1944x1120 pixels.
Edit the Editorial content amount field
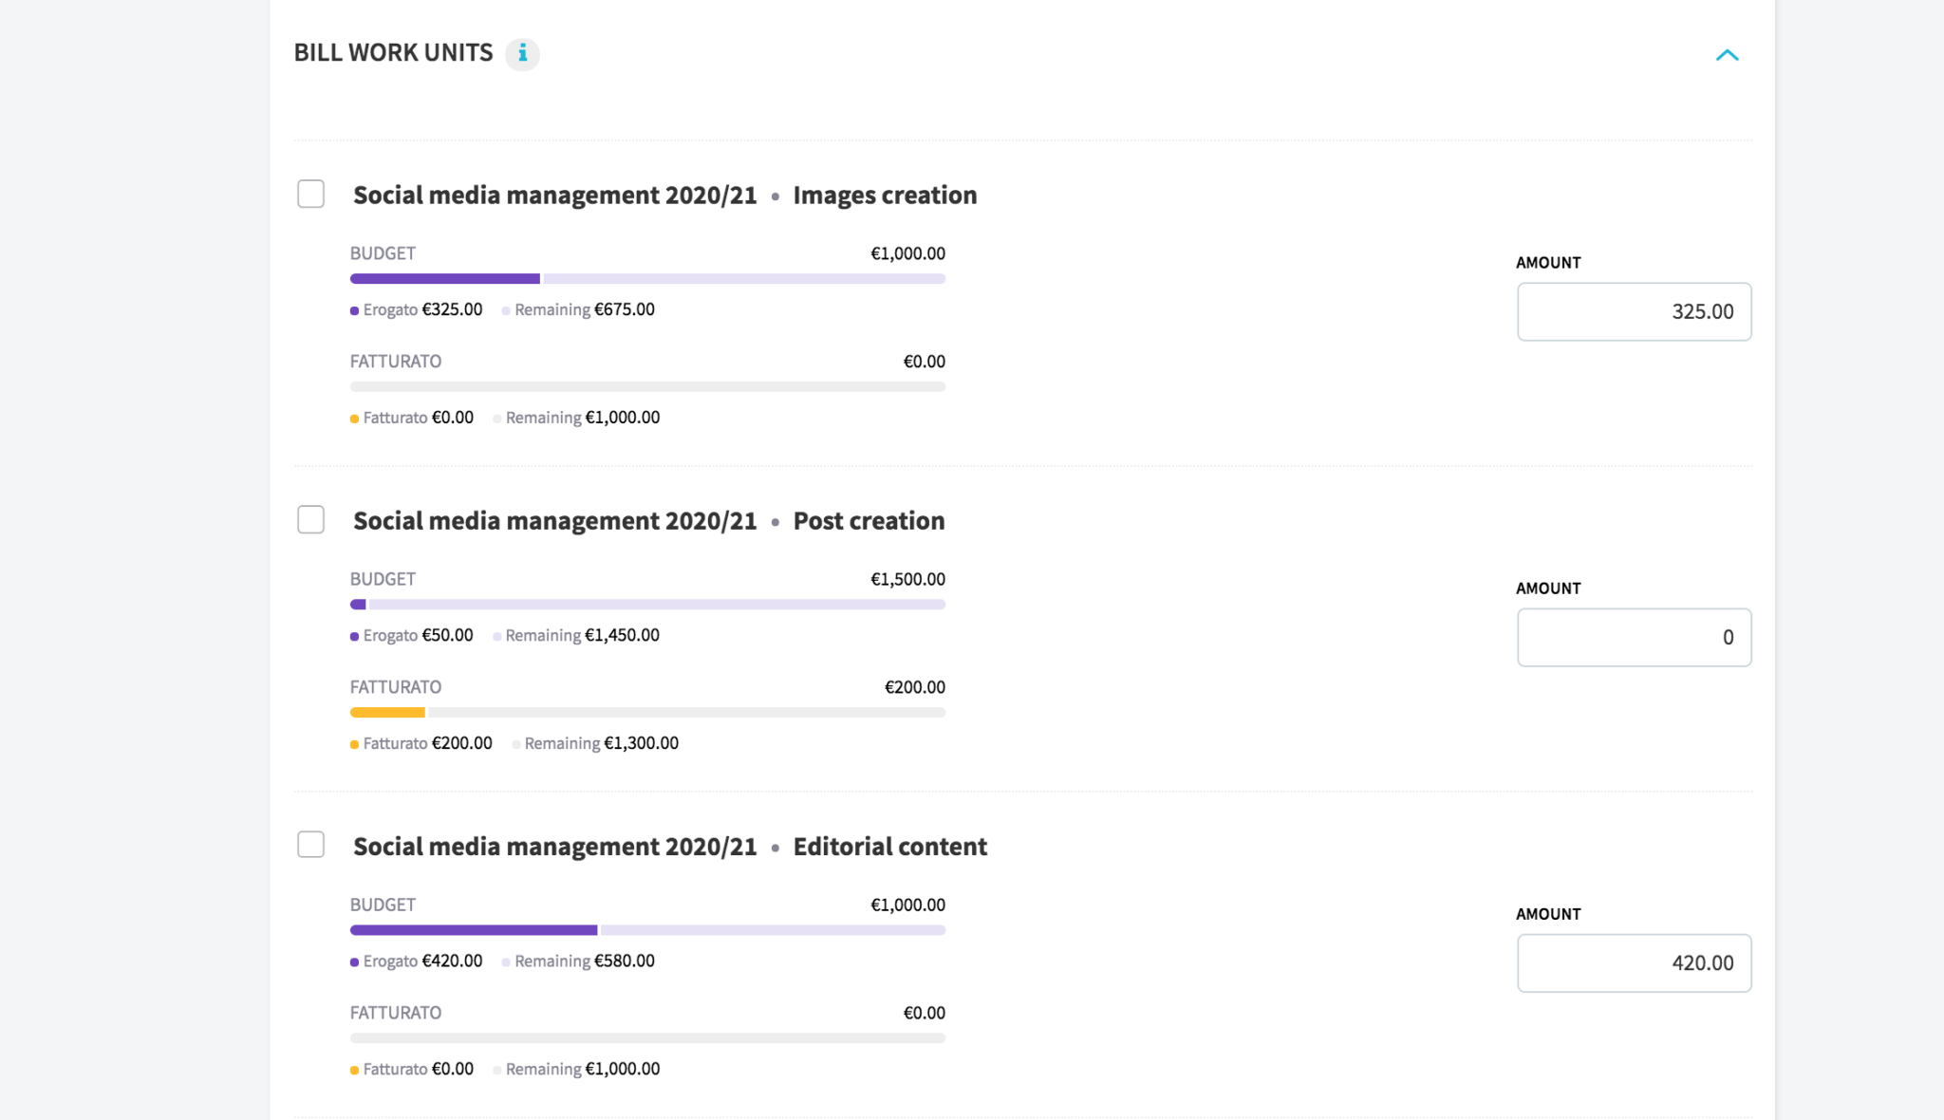(x=1634, y=962)
